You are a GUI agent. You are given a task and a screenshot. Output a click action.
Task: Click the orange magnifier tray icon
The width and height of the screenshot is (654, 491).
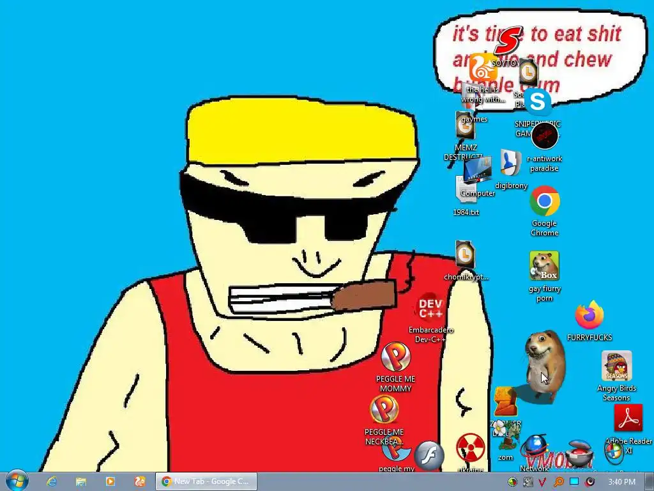[558, 482]
